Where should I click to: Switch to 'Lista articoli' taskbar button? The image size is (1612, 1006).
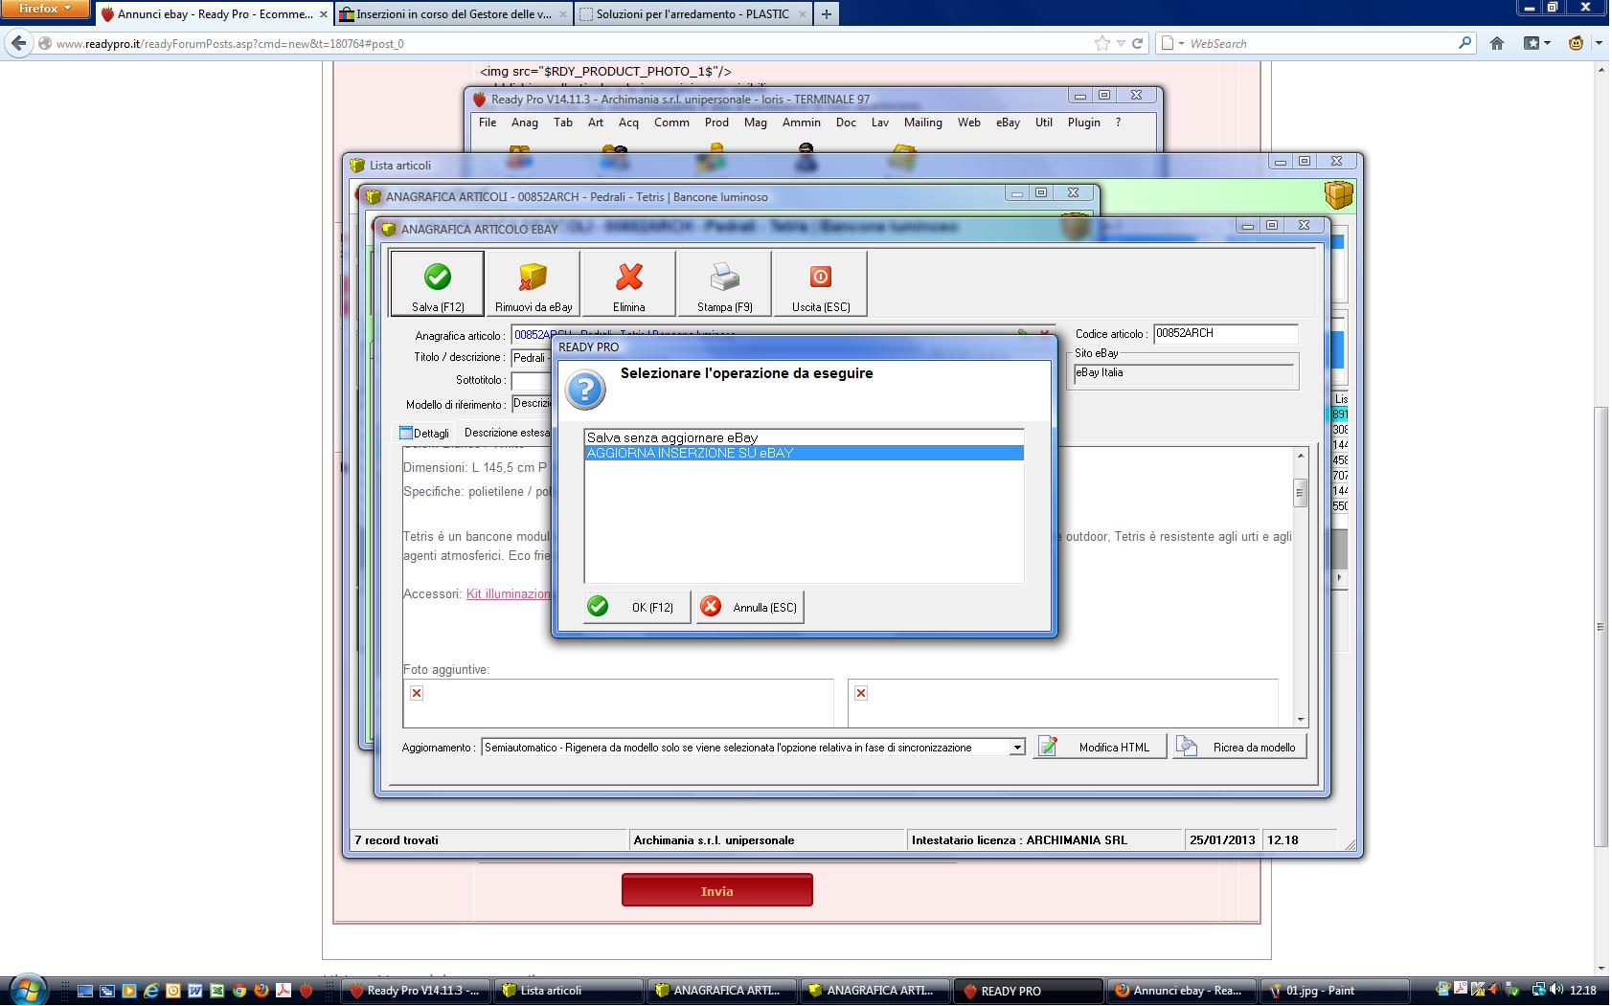coord(568,991)
